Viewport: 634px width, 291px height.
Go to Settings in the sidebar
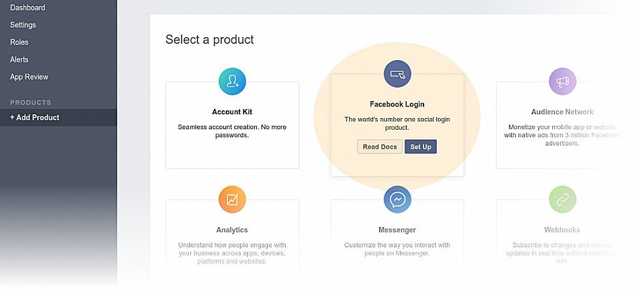point(23,25)
